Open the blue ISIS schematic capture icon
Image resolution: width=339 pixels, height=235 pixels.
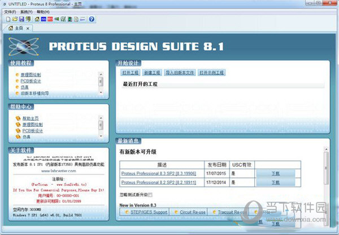[44, 19]
